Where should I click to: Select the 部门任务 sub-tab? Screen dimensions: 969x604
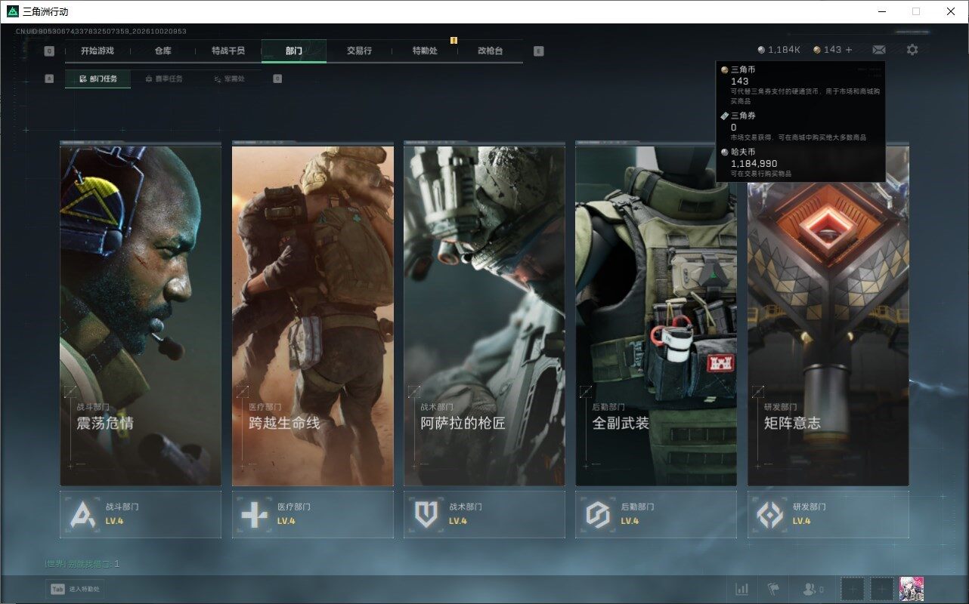coord(98,79)
